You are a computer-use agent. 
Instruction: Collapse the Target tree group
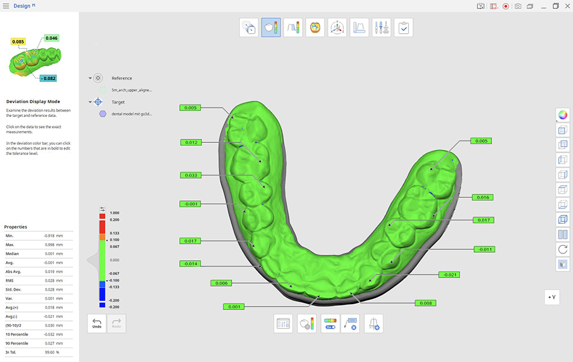click(90, 103)
